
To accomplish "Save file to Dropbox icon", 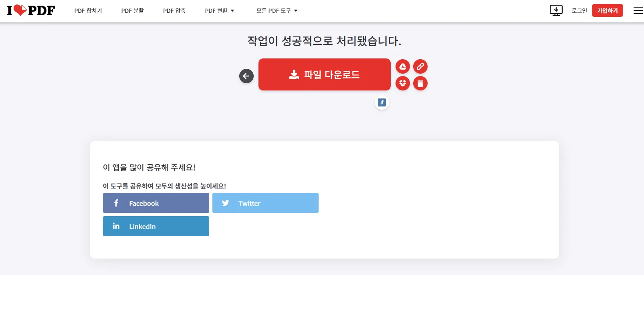I will [403, 83].
